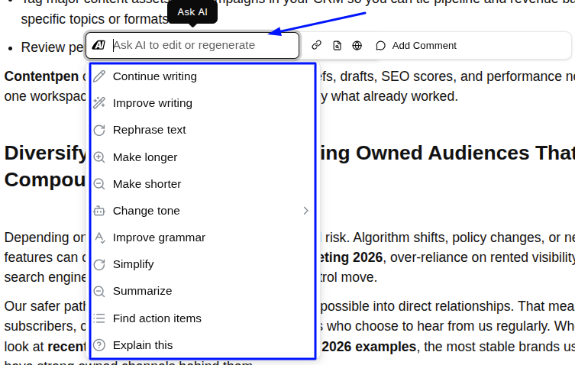Click the heading word 'Diversify'

point(46,153)
